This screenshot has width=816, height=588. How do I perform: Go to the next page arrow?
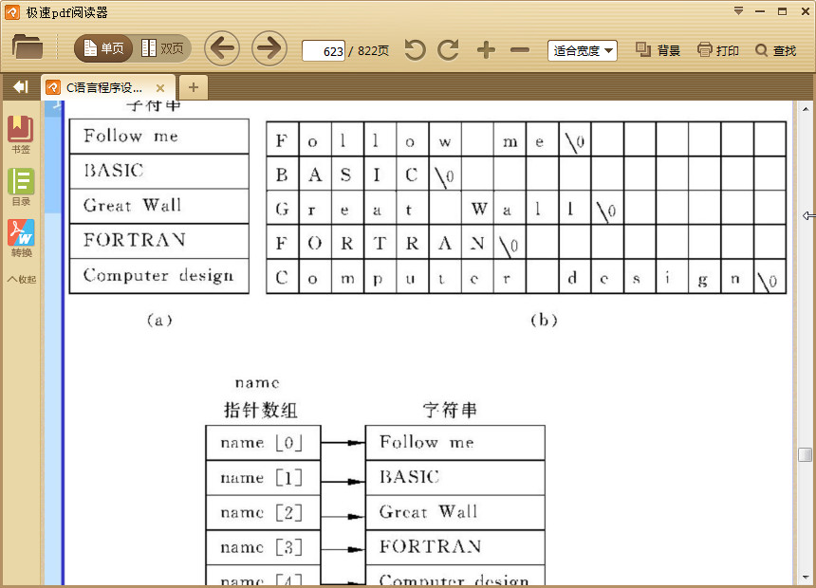(x=269, y=49)
